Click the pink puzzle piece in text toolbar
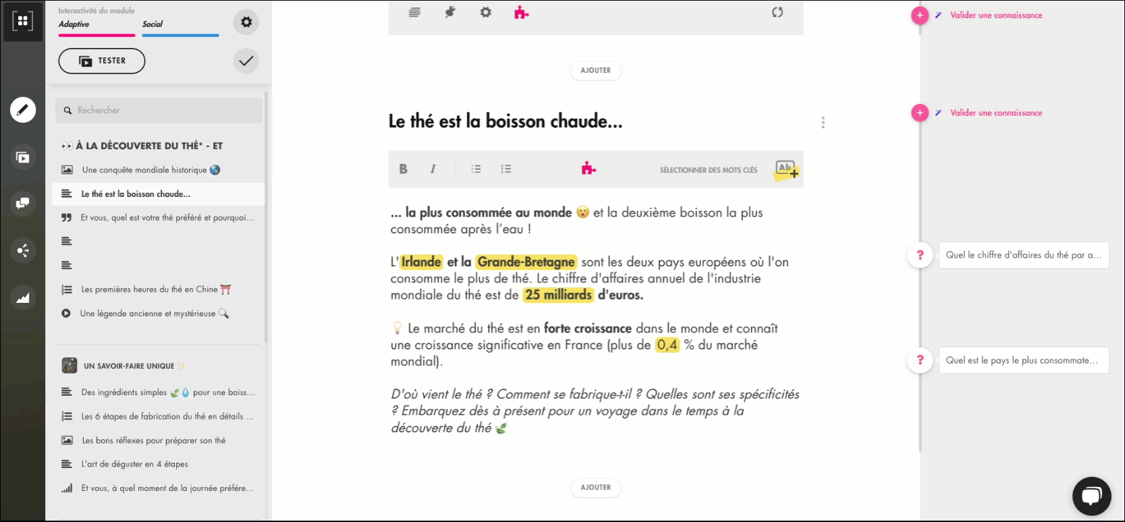This screenshot has height=522, width=1125. pos(588,169)
